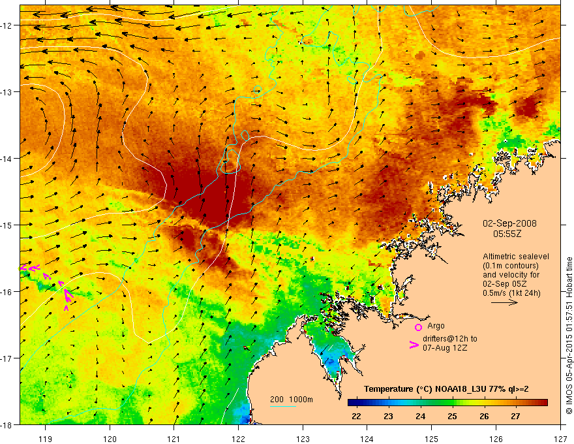
Task: Click color bar label '22'
Action: [356, 417]
